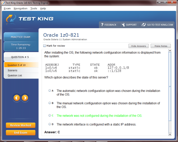
Task: Click the Hide Answers button
Action: (139, 46)
